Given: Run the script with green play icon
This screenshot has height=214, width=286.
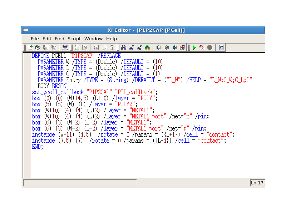Looking at the screenshot, I should [x=194, y=47].
